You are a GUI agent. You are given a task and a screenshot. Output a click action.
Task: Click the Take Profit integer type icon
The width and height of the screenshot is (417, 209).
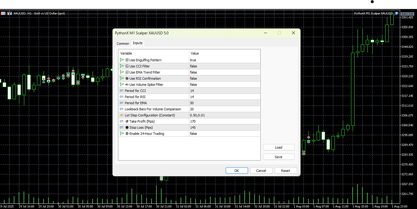[122, 121]
